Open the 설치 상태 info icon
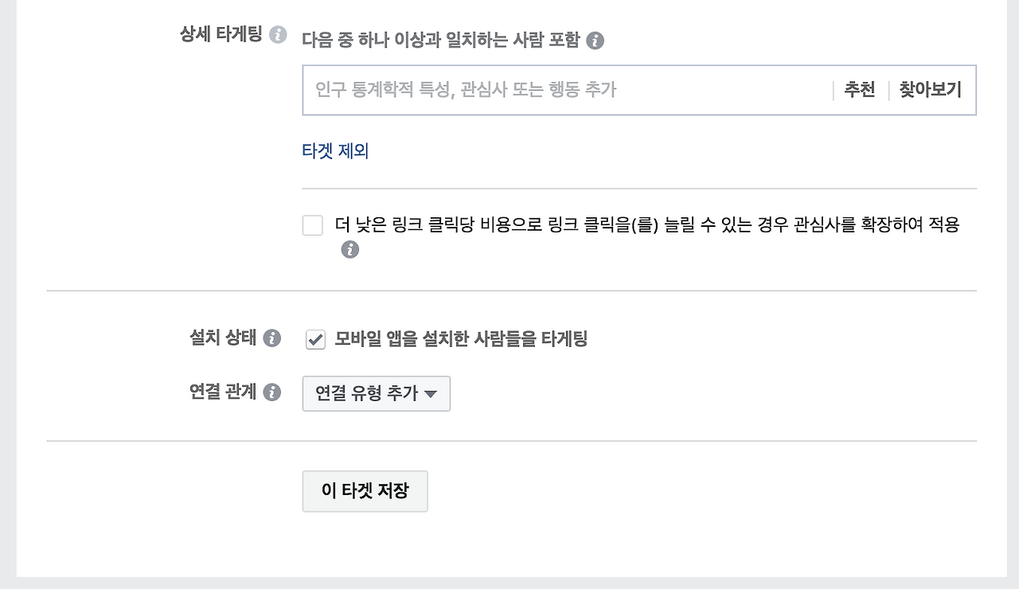Screen dimensions: 1019x589 [274, 337]
